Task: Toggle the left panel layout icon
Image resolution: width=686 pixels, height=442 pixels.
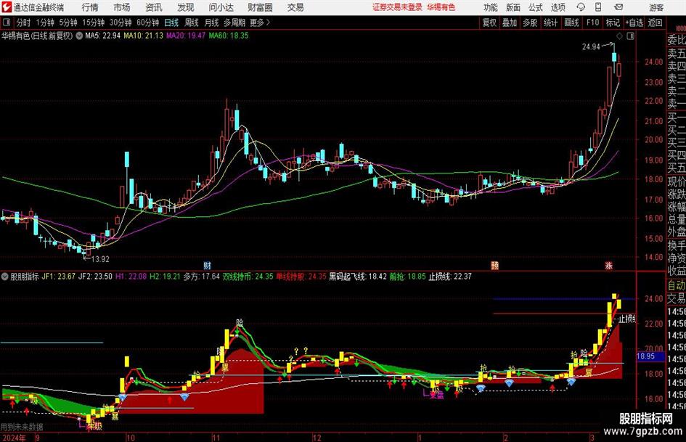Action: tap(6, 22)
